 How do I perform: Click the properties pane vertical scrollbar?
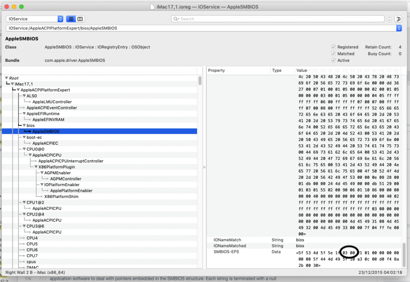pos(404,255)
